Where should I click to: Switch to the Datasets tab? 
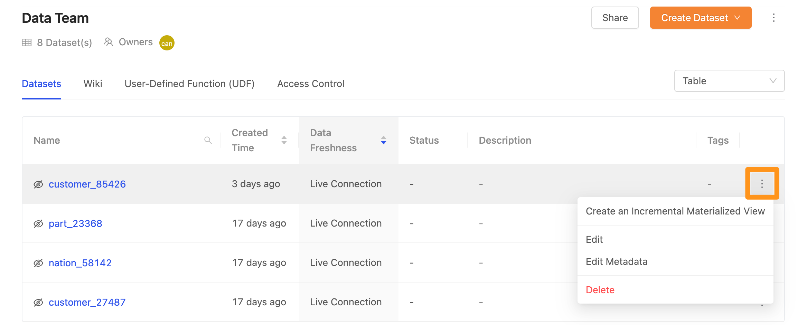(41, 84)
